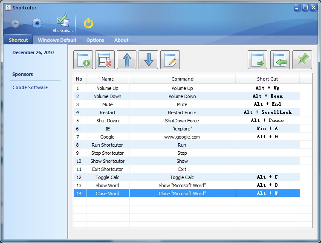Open the Coode Software sponsor link

click(30, 87)
